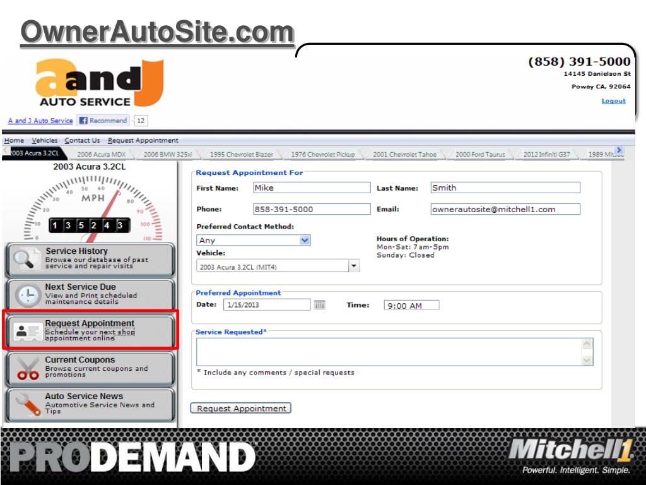Click phone number (858) 391-5000 in header

[579, 61]
